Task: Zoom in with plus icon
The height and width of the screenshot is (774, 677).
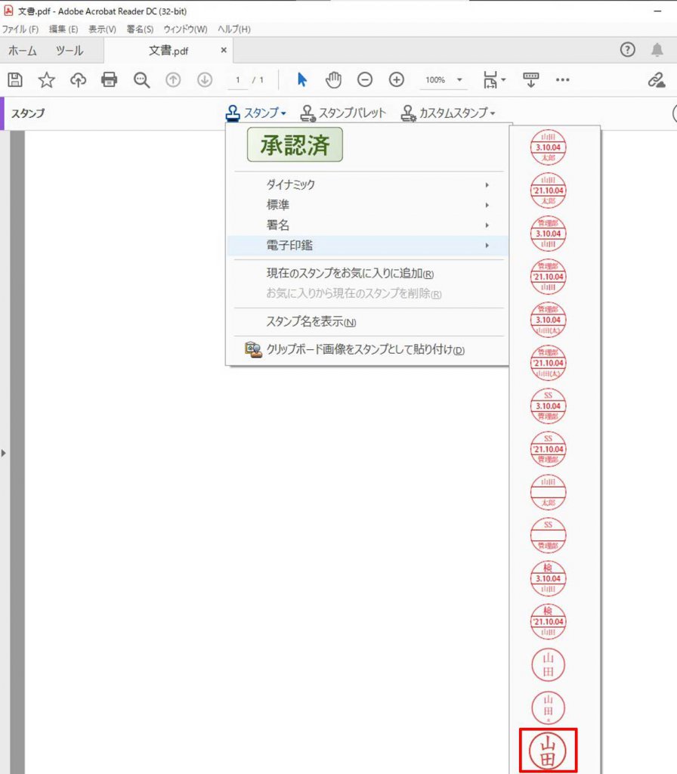Action: click(396, 79)
